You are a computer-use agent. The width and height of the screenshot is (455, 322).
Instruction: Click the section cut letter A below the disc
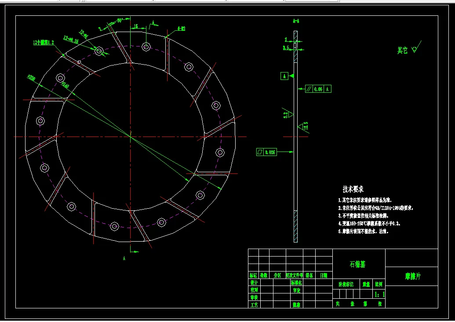124,258
